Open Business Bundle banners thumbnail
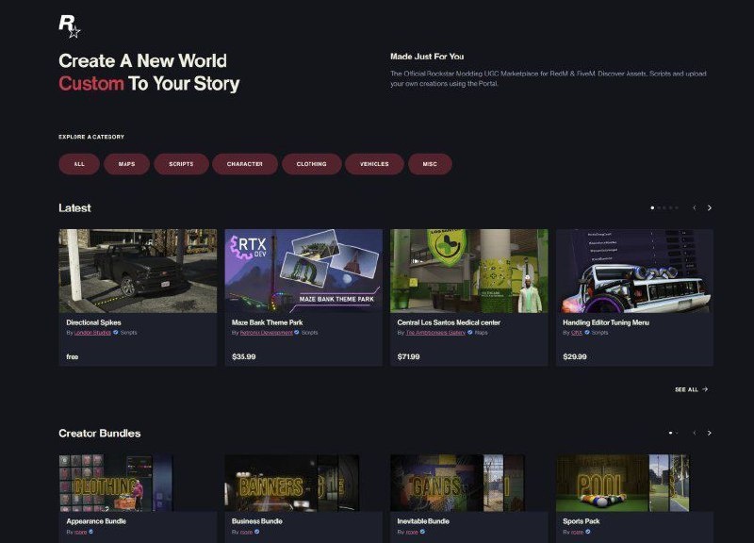Viewport: 754px width, 543px height. coord(292,483)
